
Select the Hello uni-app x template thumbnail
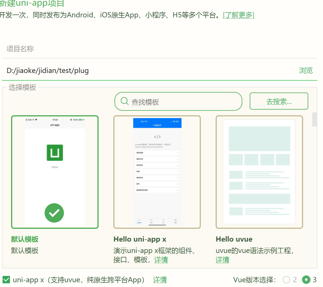(157, 172)
